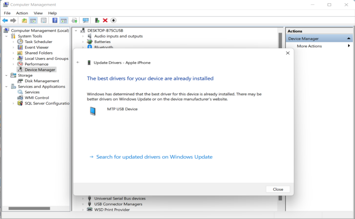The image size is (355, 219).
Task: Collapse the DESKTOP-B75CU5B device tree
Action: tap(76, 30)
